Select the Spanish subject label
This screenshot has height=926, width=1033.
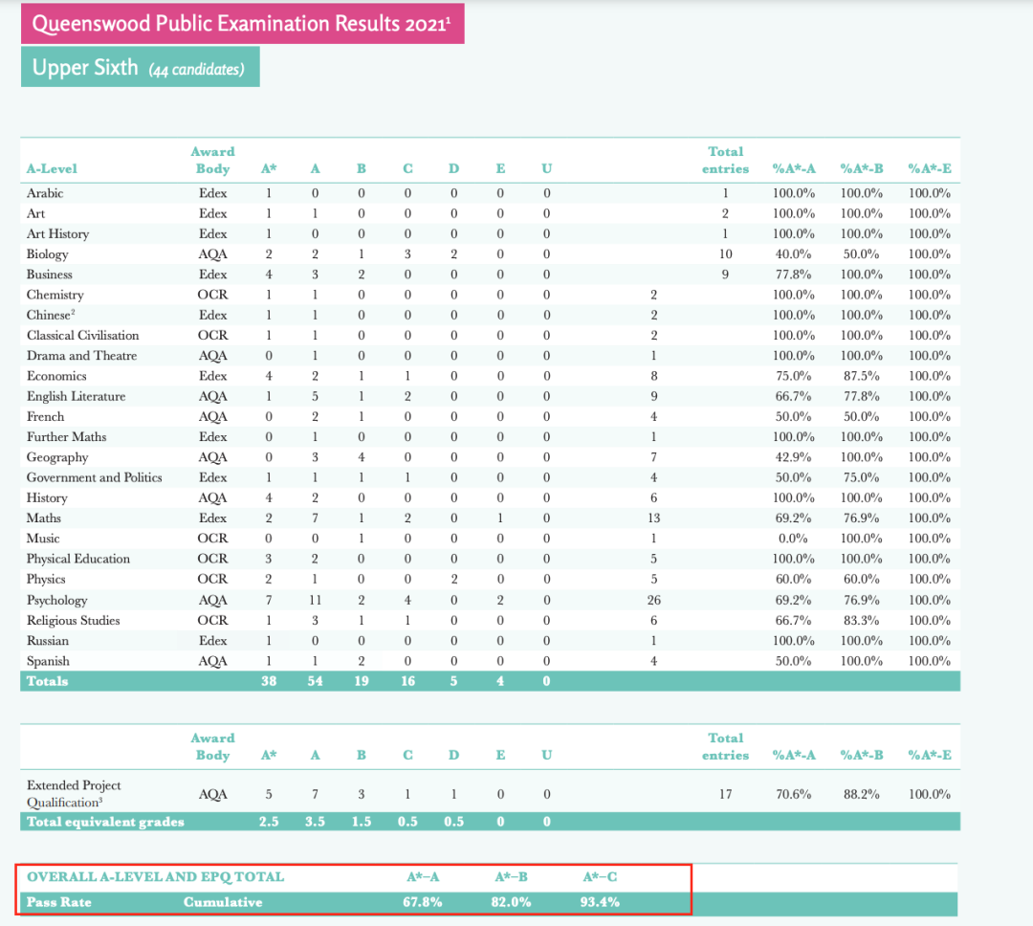point(48,661)
